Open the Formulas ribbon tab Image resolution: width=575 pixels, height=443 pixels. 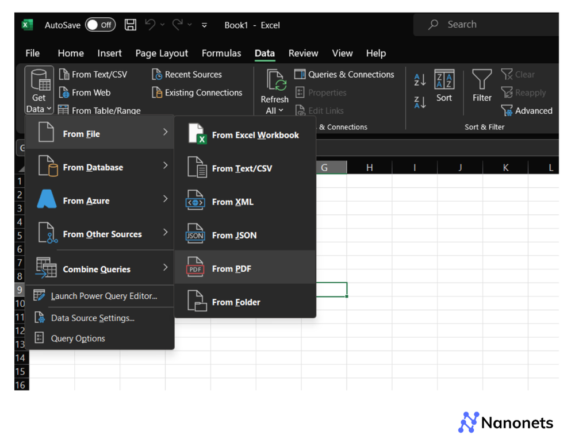pos(221,53)
